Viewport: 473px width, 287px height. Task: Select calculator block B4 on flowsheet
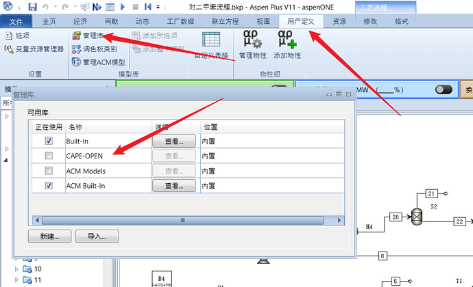pos(162,279)
